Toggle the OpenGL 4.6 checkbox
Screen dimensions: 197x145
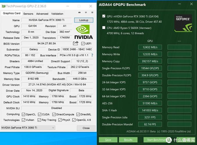pos(74,120)
